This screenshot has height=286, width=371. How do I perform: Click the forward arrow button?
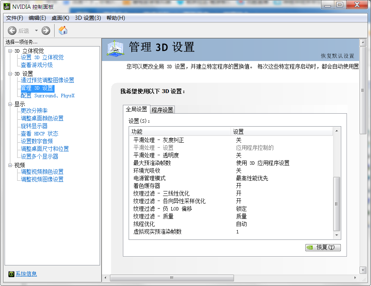[46, 31]
